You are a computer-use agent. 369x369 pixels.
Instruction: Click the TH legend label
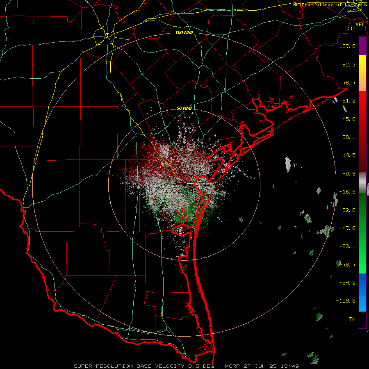point(352,319)
